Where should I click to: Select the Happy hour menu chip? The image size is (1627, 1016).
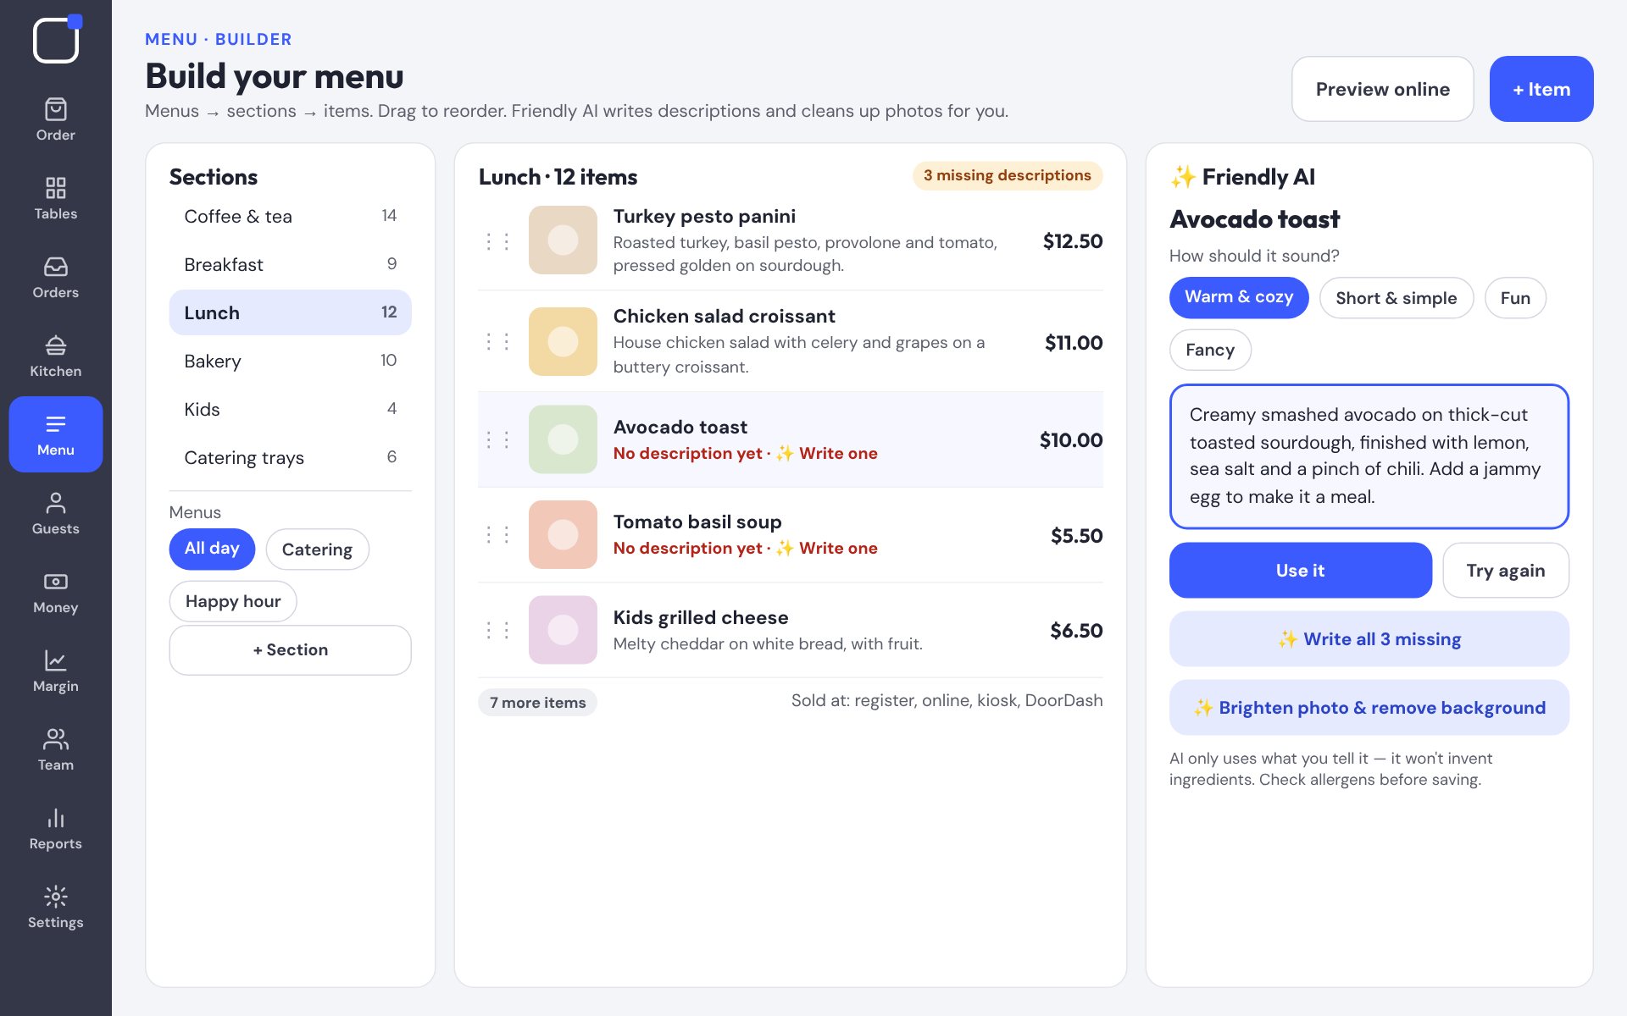pyautogui.click(x=233, y=601)
